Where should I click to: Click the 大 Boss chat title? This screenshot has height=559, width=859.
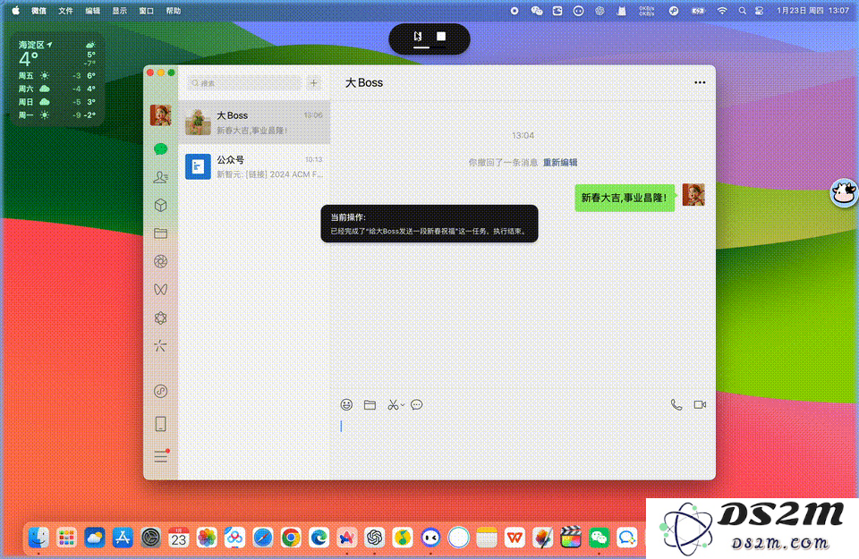364,82
